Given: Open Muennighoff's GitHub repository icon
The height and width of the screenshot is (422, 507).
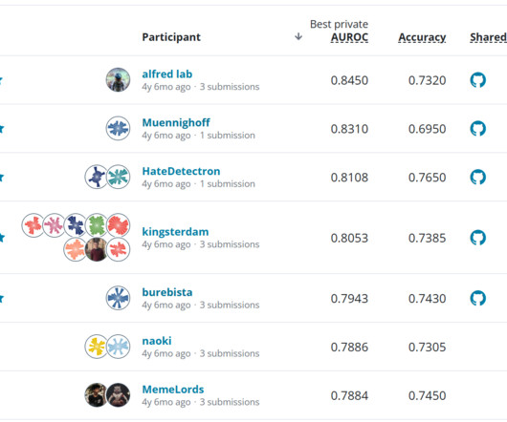Looking at the screenshot, I should (478, 128).
